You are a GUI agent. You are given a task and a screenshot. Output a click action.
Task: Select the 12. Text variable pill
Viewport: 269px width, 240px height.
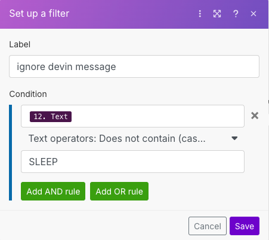(51, 117)
